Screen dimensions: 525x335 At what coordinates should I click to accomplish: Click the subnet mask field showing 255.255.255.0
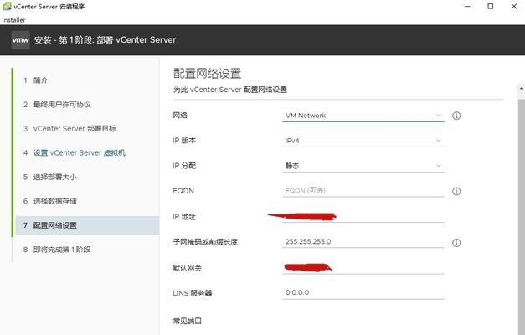363,241
